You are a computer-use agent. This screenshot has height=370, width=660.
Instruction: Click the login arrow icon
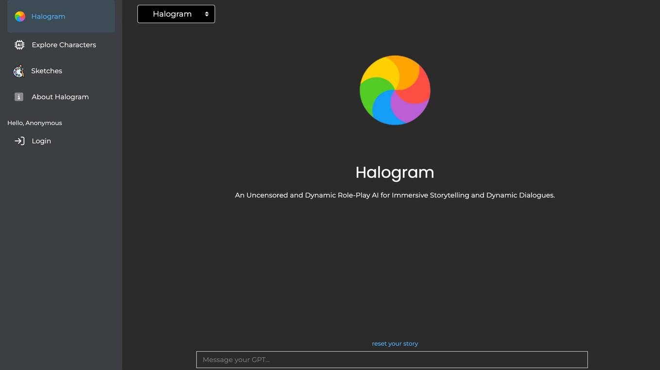tap(19, 141)
